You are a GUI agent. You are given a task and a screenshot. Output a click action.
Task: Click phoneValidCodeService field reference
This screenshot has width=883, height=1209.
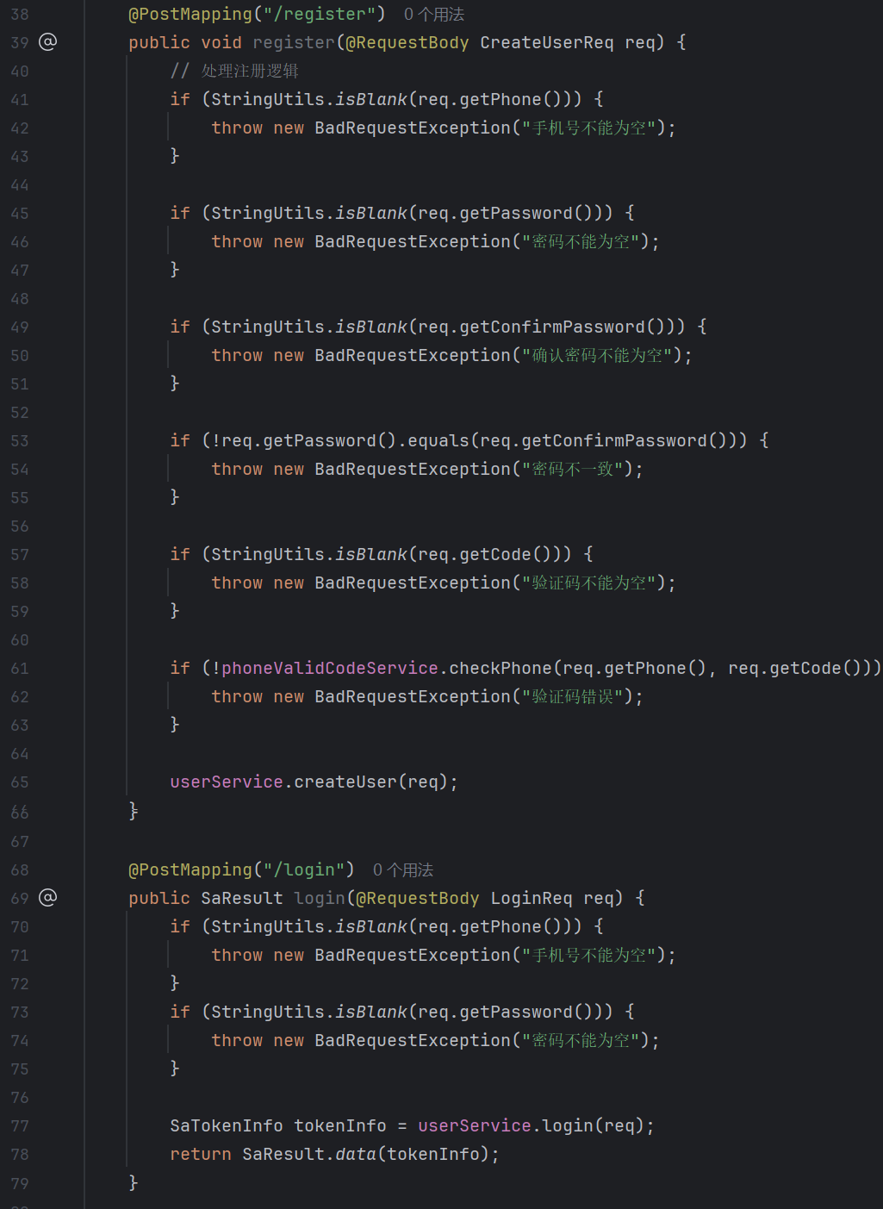[x=330, y=668]
